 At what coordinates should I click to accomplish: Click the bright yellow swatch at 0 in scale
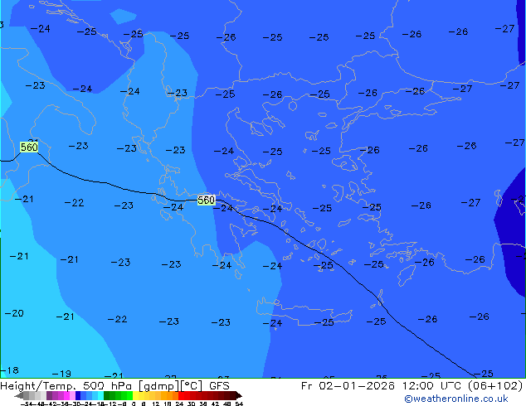(x=136, y=395)
